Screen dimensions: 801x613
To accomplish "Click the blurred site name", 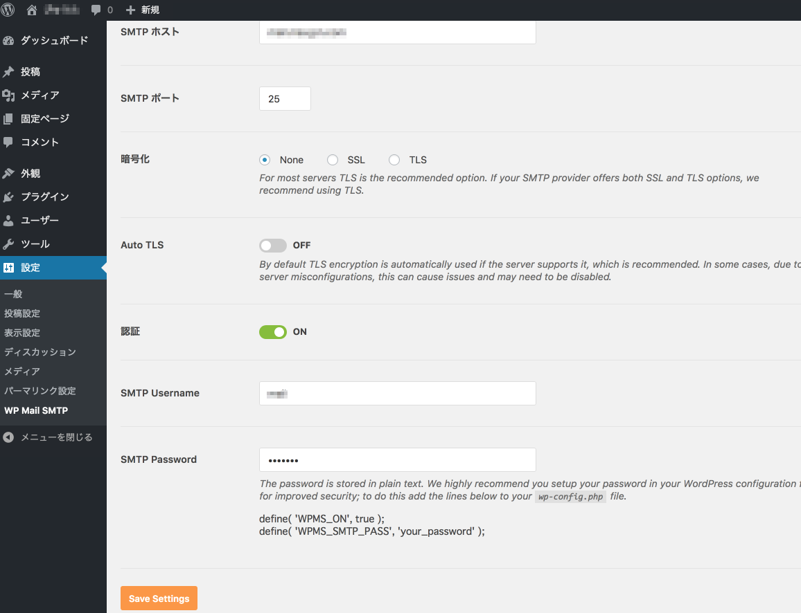I will 62,10.
